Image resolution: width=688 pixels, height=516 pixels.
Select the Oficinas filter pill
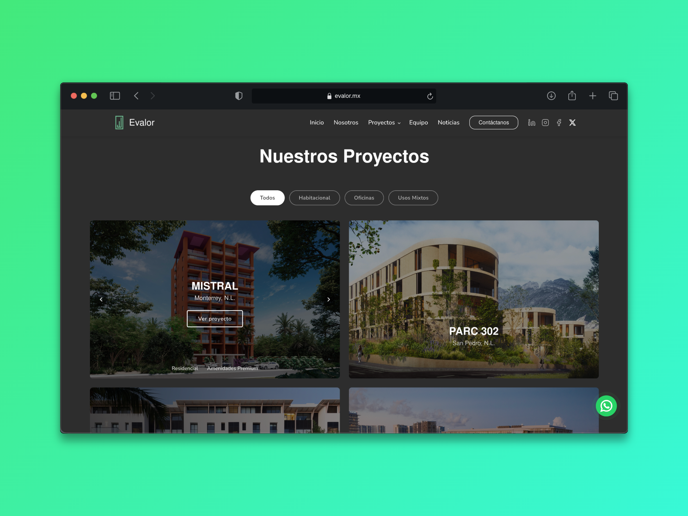(364, 197)
